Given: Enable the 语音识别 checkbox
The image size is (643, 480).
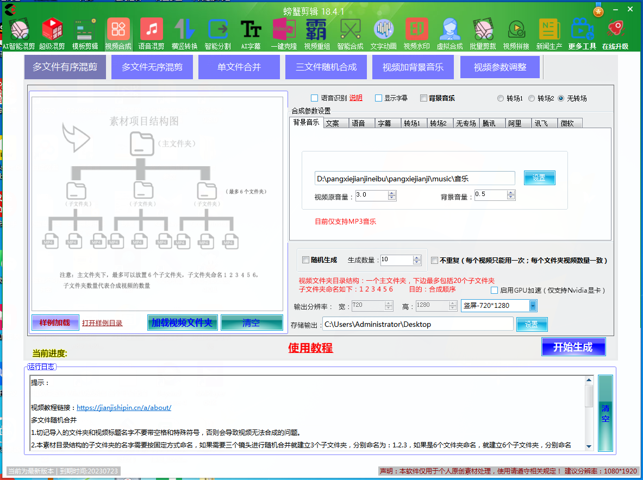Looking at the screenshot, I should point(315,98).
